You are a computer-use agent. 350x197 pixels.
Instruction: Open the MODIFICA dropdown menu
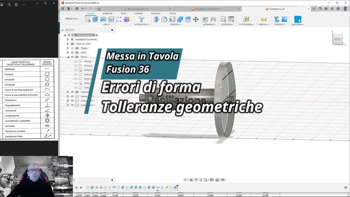[x=176, y=24]
